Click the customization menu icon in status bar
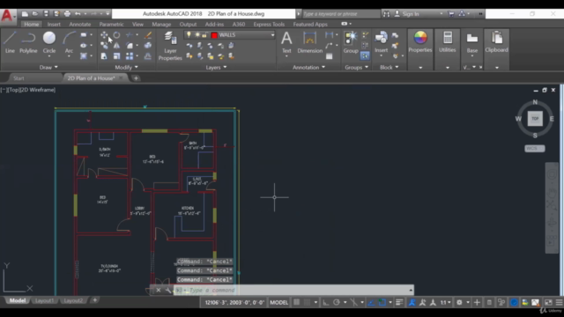The image size is (564, 317). (559, 302)
